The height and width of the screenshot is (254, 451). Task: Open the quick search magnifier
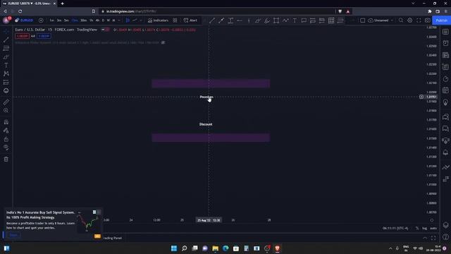point(401,20)
